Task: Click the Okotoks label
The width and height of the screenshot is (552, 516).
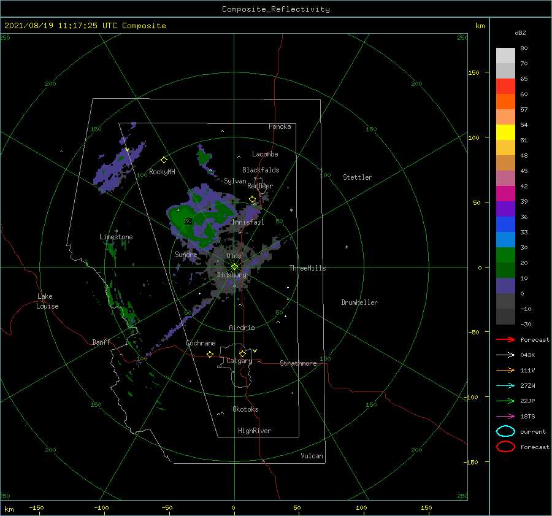Action: (245, 409)
